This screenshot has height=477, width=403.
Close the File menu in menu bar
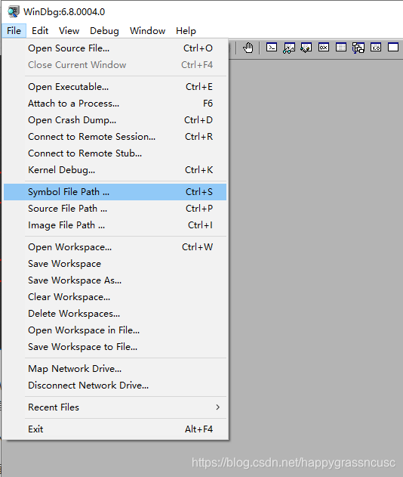14,31
